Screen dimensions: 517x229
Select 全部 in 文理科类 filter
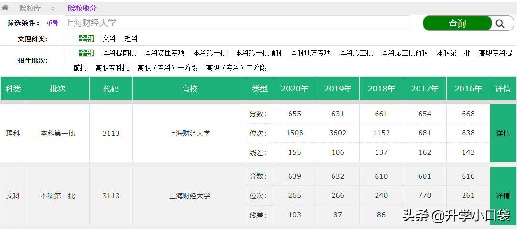(86, 39)
